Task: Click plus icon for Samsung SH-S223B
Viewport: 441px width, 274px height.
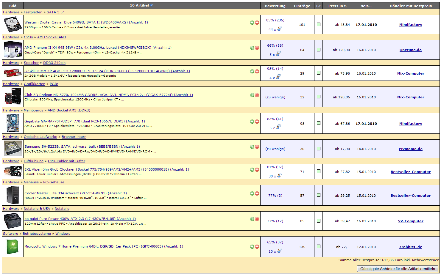Action: coord(252,147)
